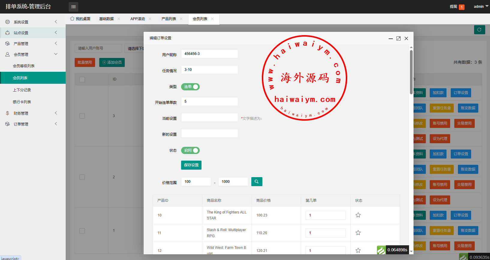Viewport: 490px width, 260px height.
Task: Open the 请选择 dropdown filter
Action: click(134, 48)
